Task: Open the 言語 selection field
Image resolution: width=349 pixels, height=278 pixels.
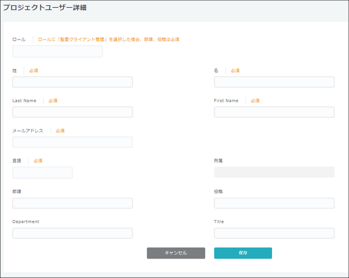Action: [43, 172]
